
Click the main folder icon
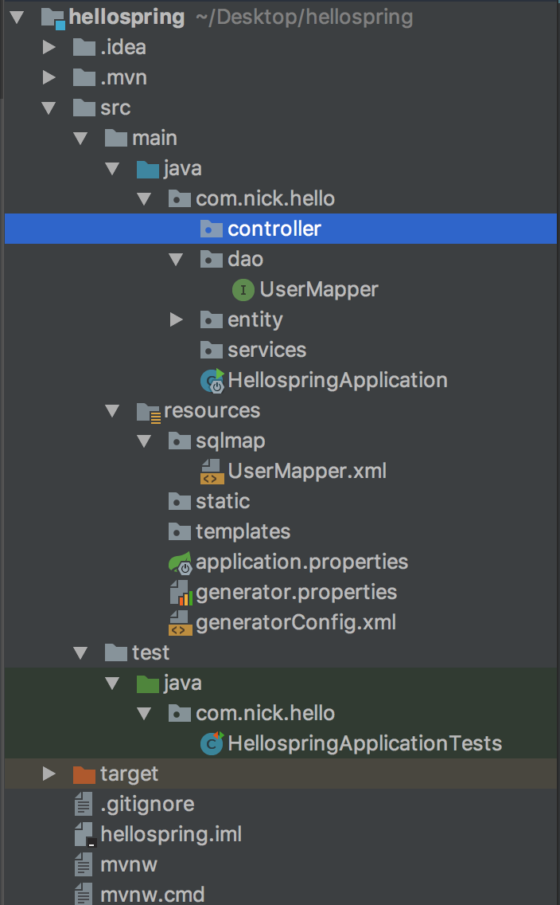(116, 138)
